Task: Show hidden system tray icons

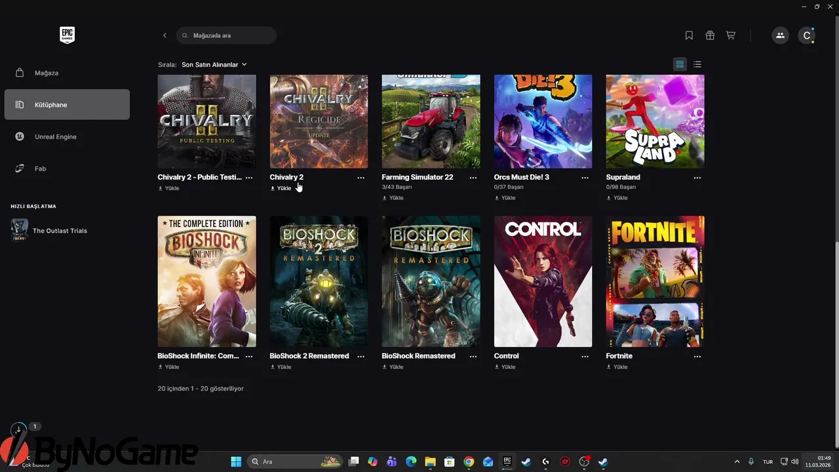Action: 737,462
